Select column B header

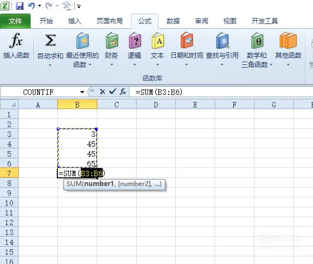click(x=77, y=104)
